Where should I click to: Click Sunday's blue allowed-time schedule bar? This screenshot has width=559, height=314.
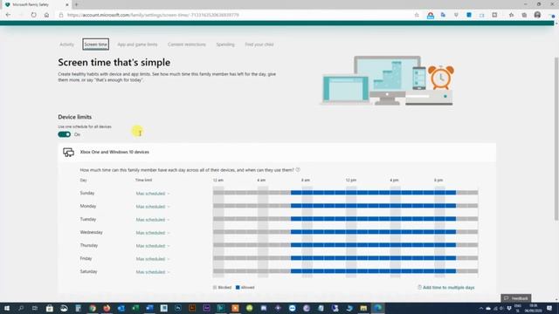tap(373, 193)
